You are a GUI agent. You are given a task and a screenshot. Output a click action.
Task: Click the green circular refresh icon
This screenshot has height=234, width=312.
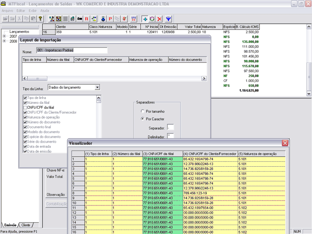(152, 19)
